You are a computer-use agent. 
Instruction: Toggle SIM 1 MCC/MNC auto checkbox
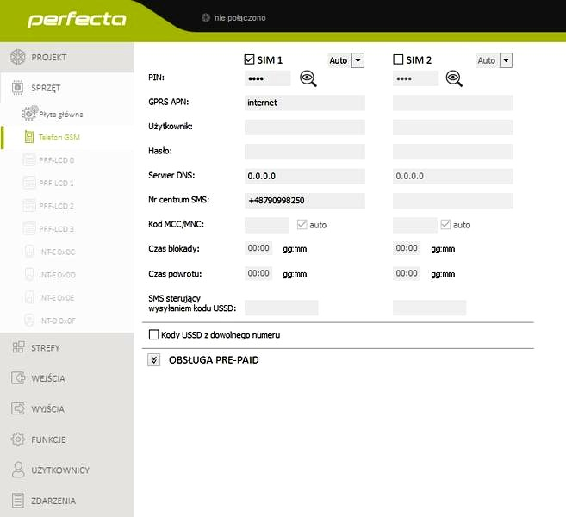click(x=302, y=225)
